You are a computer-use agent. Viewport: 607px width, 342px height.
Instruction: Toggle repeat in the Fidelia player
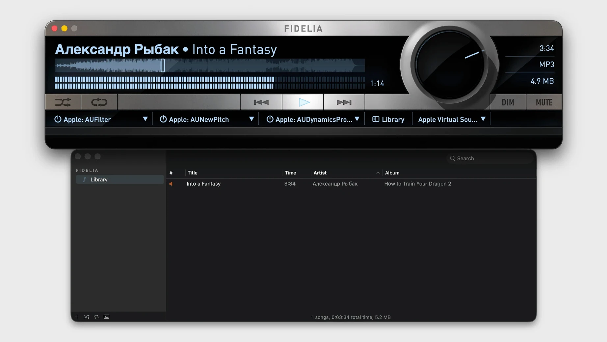pyautogui.click(x=99, y=102)
